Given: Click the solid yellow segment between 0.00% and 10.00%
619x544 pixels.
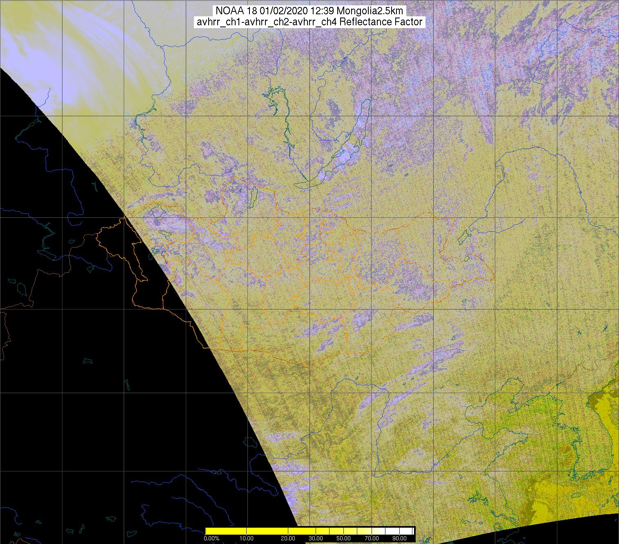Looking at the screenshot, I should click(226, 531).
